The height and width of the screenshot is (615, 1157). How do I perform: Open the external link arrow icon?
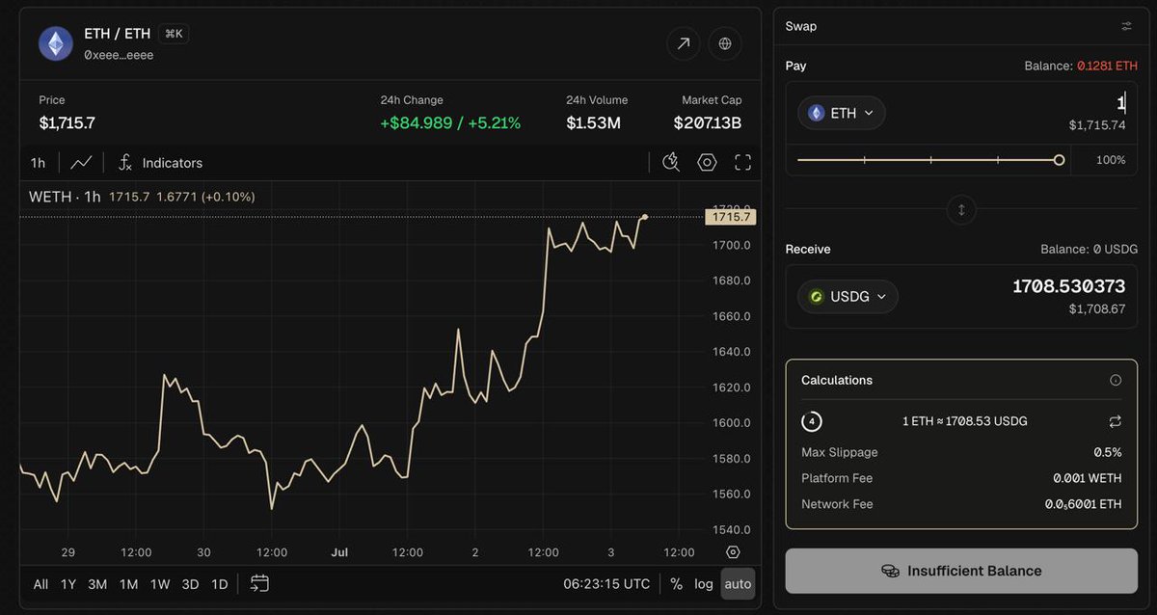[684, 43]
